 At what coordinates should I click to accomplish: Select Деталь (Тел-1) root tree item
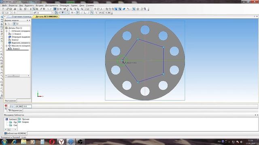[14, 28]
